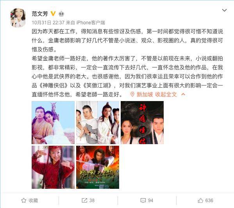Click the star icon beside 收藏

point(23,201)
